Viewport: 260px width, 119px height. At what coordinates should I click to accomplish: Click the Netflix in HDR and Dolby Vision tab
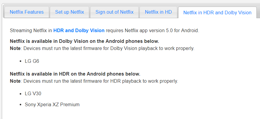click(217, 12)
